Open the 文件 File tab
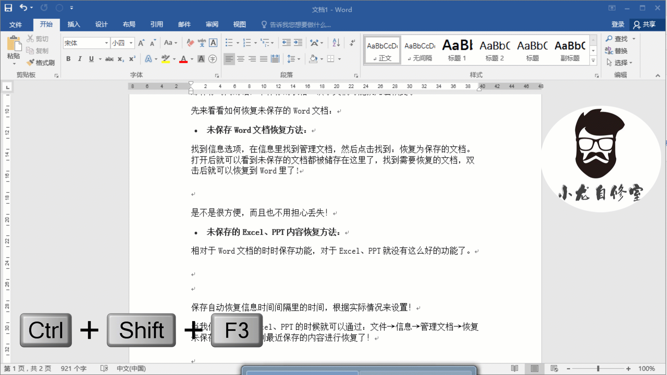The width and height of the screenshot is (667, 375). (16, 25)
